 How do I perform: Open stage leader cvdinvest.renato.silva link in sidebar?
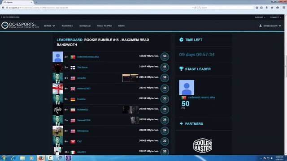(201, 97)
